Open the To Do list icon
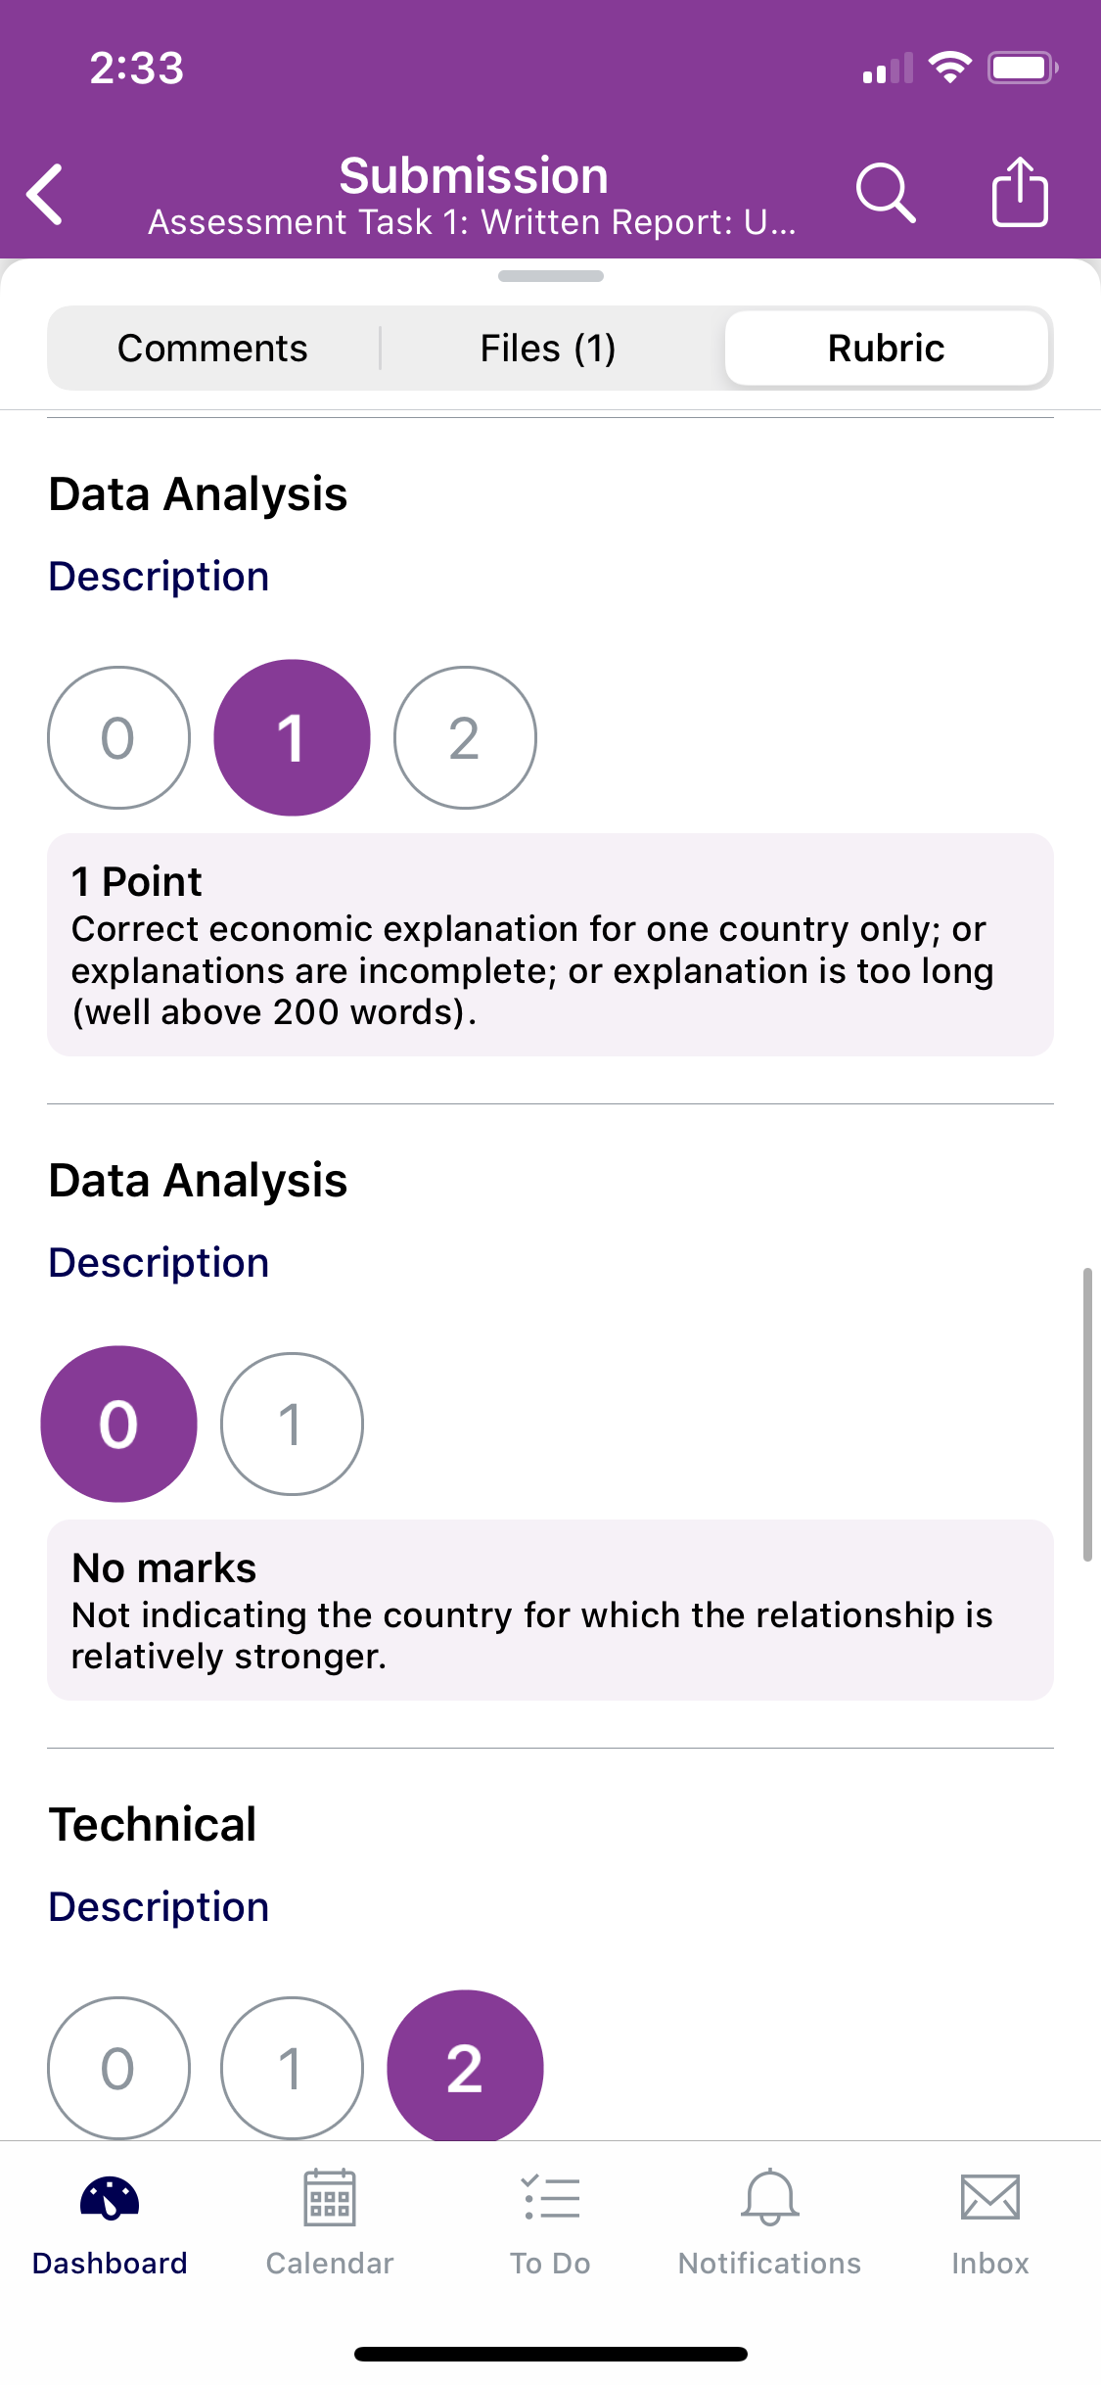 pos(550,2198)
